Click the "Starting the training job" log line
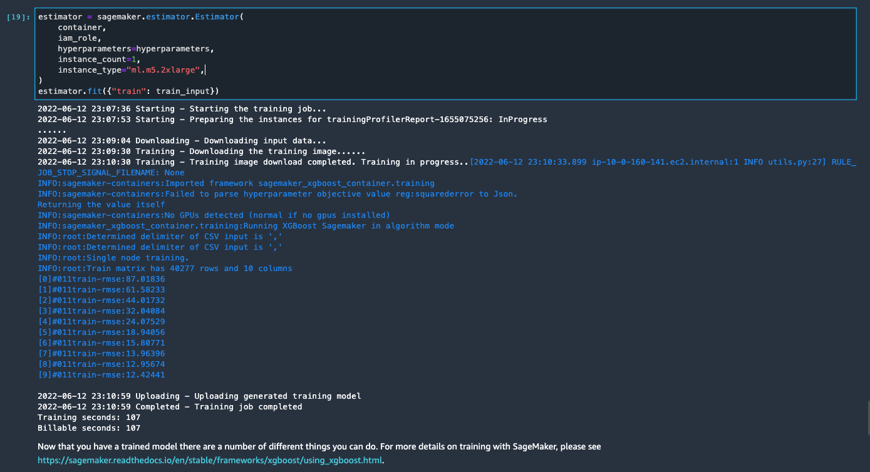 pos(182,109)
